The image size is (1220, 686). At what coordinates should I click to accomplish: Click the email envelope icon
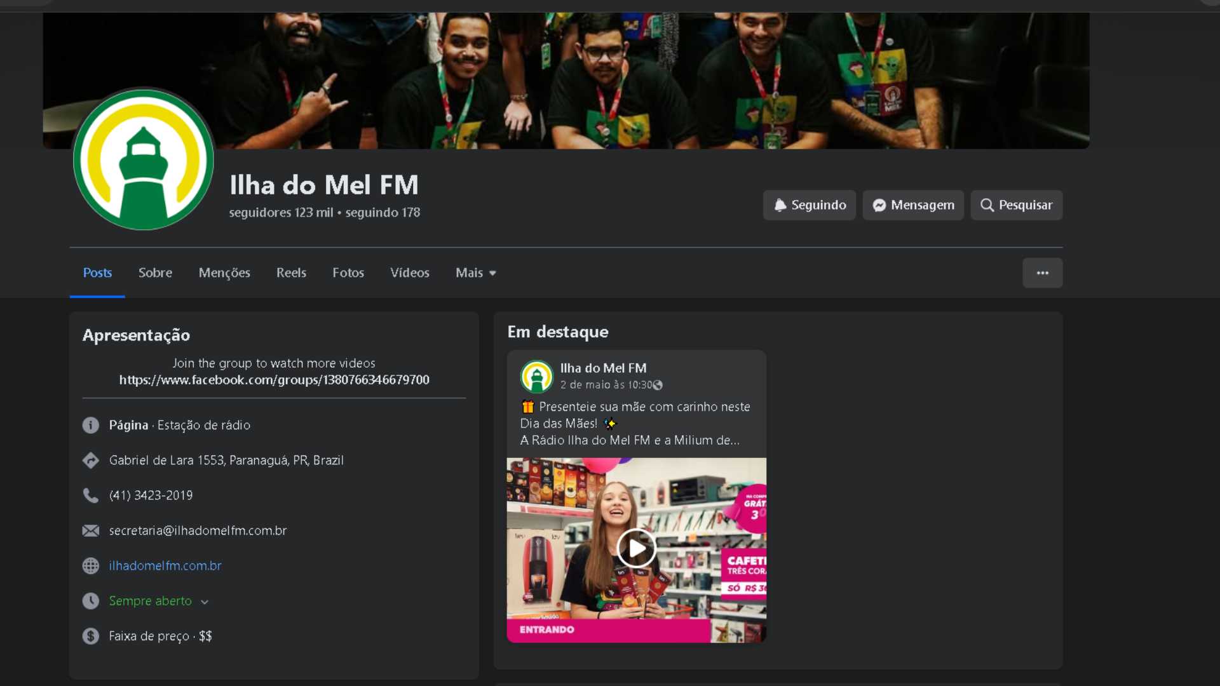click(91, 531)
